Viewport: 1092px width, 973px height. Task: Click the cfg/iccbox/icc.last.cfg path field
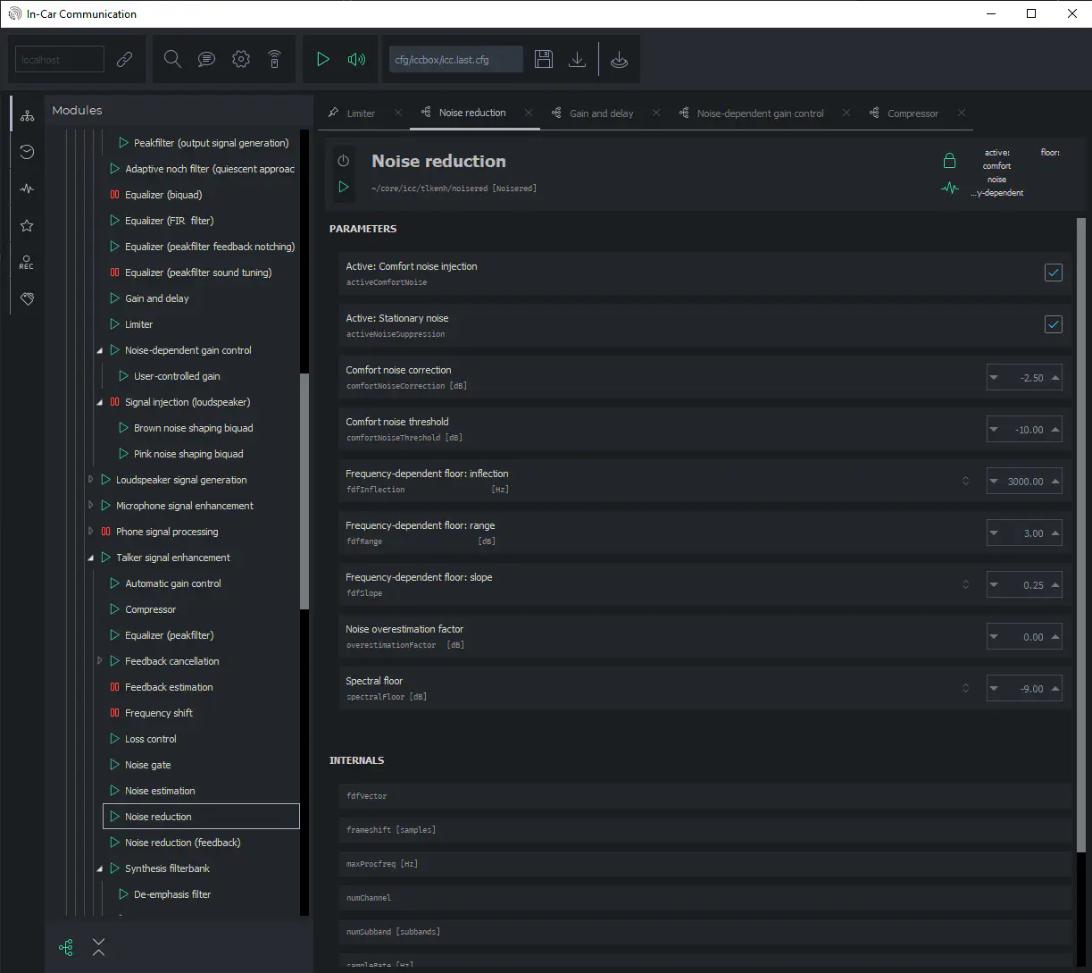(x=456, y=60)
